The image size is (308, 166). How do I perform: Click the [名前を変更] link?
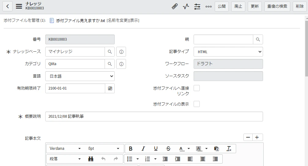coord(118,20)
